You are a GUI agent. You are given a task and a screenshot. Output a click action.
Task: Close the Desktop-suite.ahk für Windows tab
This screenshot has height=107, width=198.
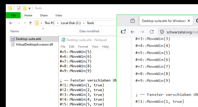[x=189, y=21]
